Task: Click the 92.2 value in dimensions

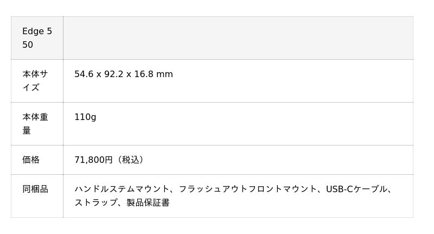Action: click(x=114, y=74)
